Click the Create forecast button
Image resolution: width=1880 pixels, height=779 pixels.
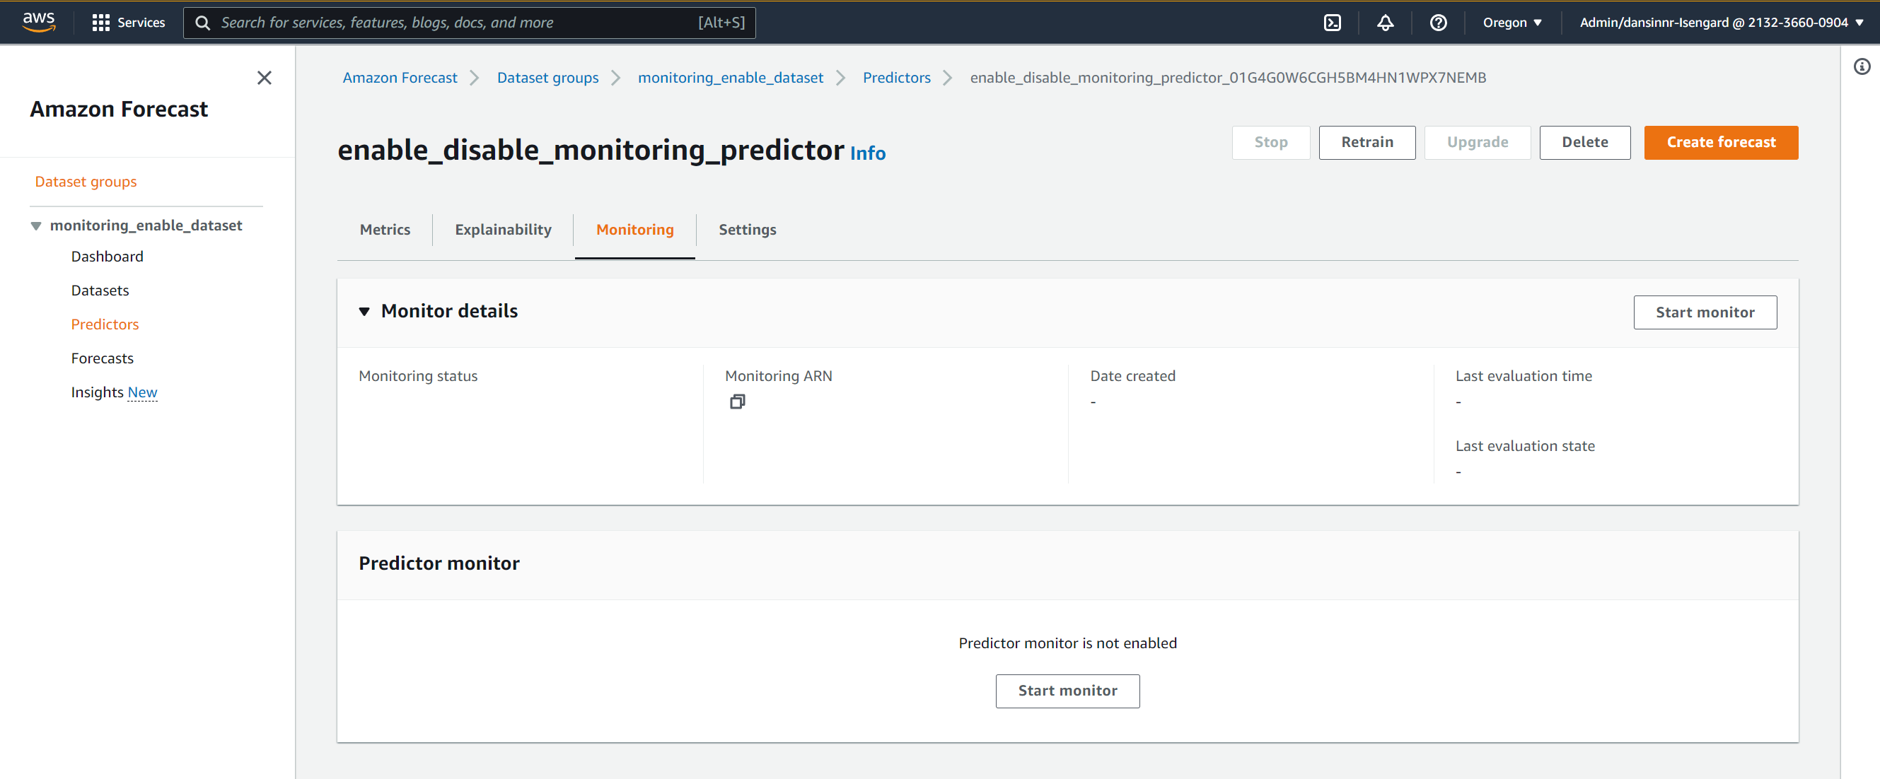tap(1720, 143)
